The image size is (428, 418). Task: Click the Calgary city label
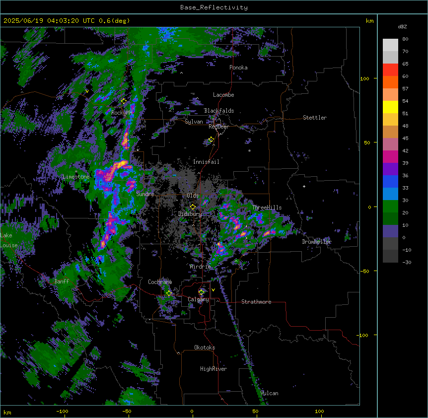[198, 299]
